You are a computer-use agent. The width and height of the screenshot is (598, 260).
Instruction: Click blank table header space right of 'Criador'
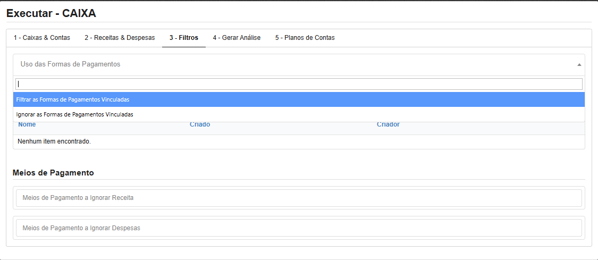[489, 125]
